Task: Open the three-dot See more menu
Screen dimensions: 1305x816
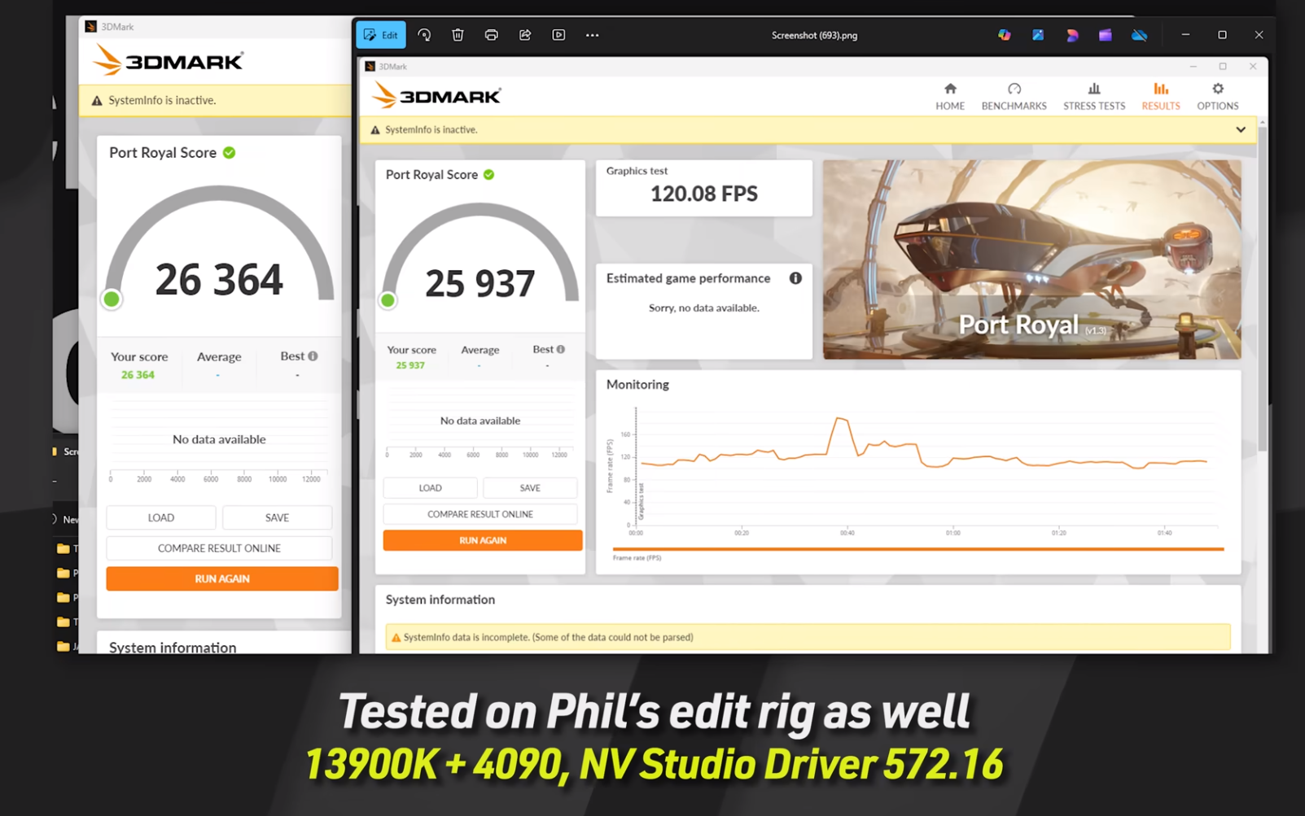Action: point(592,35)
